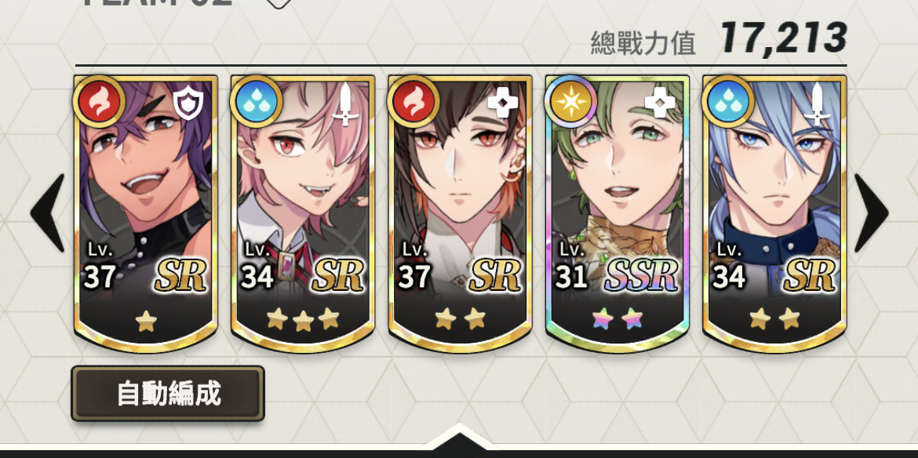Select the blue-haired Lv. 34 SR character card
Viewport: 918px width, 458px height.
point(774,213)
